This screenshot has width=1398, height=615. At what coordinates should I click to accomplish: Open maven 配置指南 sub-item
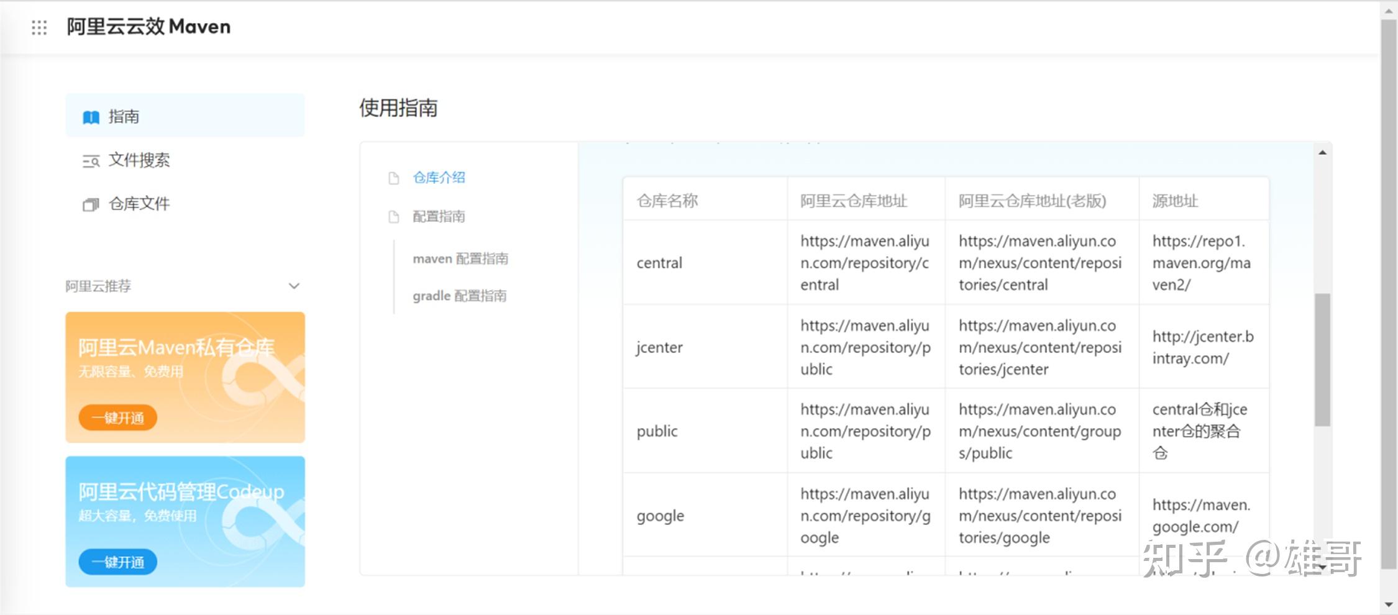point(460,258)
